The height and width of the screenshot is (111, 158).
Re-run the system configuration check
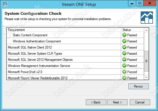coord(138,86)
